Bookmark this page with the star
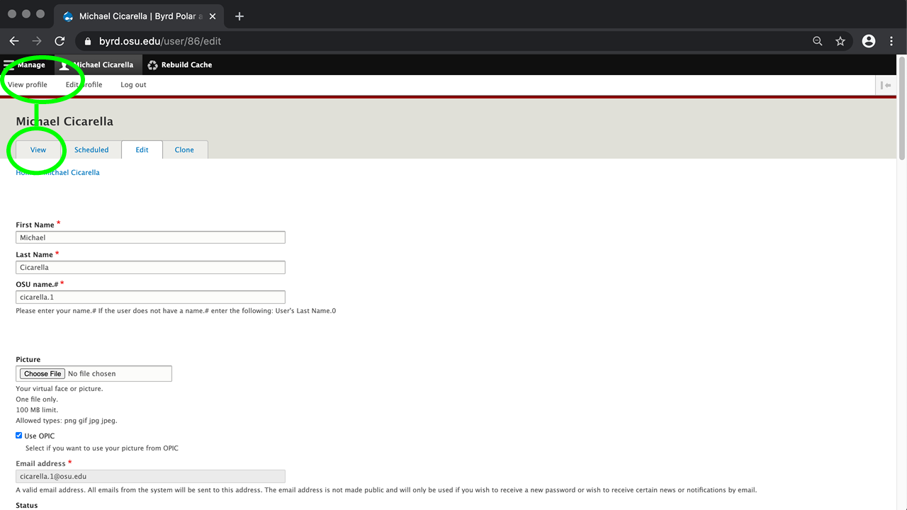907x510 pixels. point(840,41)
